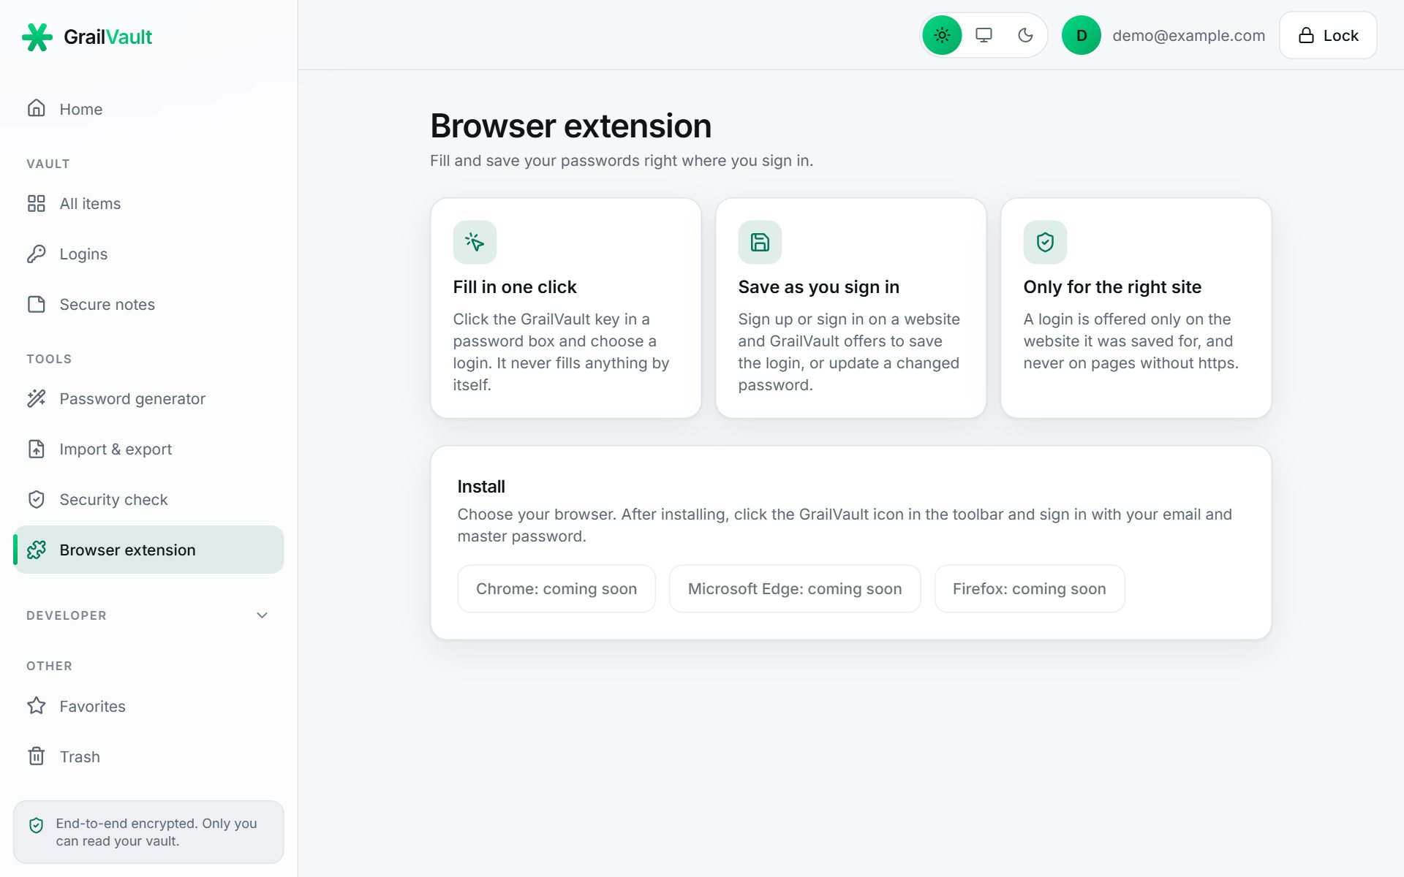Click the GrailVault asterisk logo icon
This screenshot has height=877, width=1404.
[x=37, y=37]
